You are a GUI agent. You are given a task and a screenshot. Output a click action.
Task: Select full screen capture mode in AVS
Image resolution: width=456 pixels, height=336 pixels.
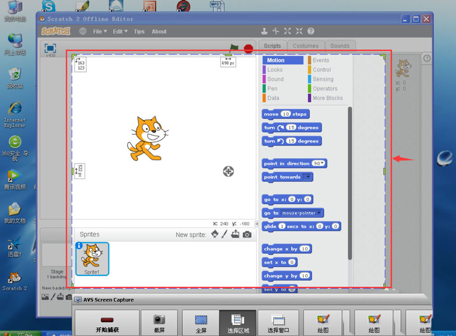(201, 323)
